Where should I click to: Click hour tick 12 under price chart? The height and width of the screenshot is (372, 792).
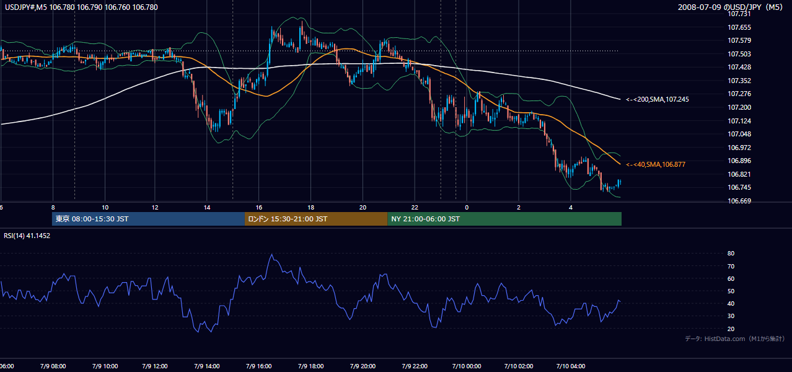pyautogui.click(x=155, y=207)
